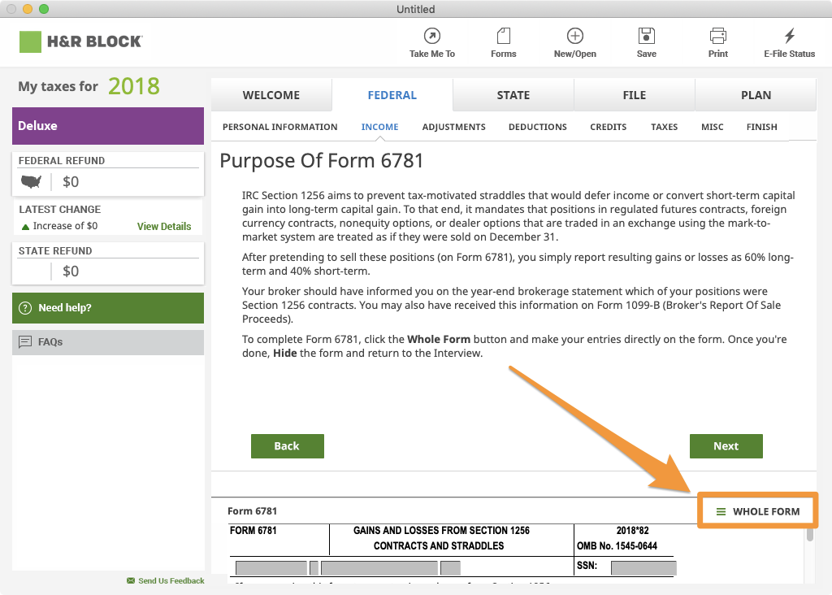Click the H&R Block logo
The image size is (832, 595).
(80, 41)
